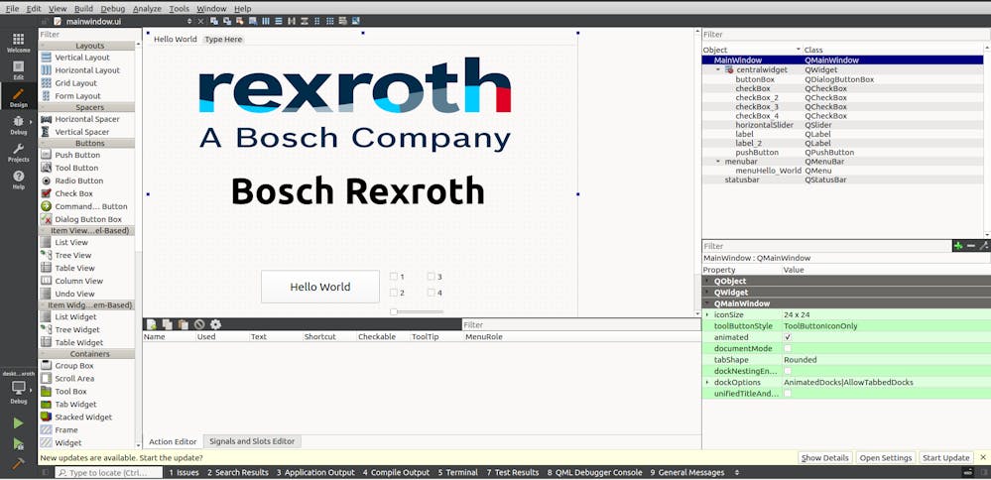Click green plus add dynamic property
This screenshot has height=480, width=991.
(958, 246)
